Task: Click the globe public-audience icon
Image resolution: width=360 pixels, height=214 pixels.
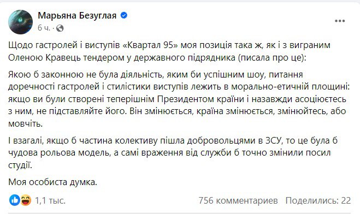Action: click(60, 28)
